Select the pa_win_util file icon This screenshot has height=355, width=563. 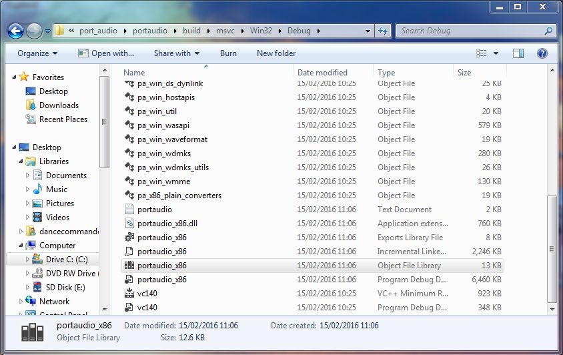[x=129, y=111]
